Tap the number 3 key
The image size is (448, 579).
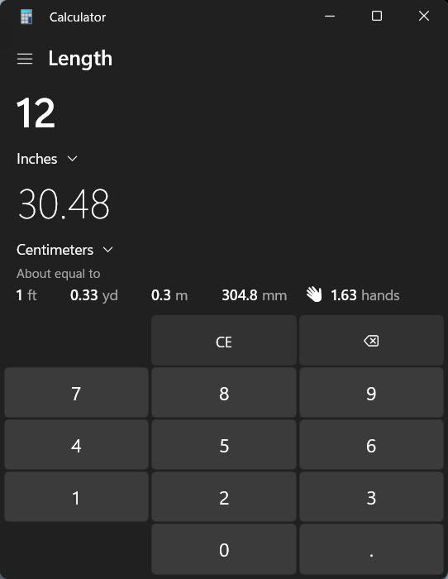coord(371,497)
